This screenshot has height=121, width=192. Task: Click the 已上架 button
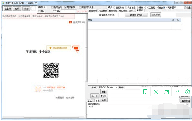[8, 9]
